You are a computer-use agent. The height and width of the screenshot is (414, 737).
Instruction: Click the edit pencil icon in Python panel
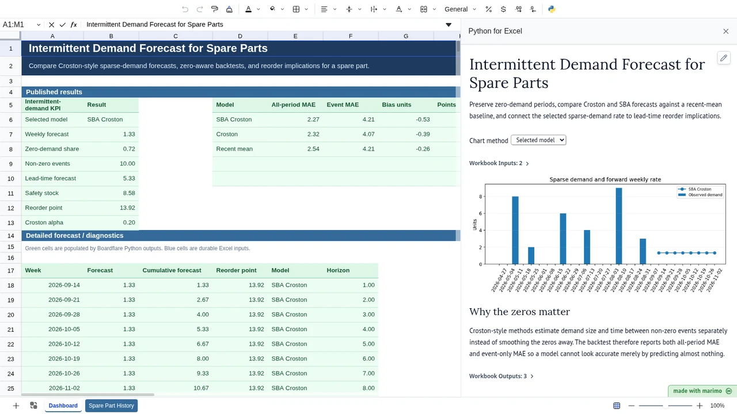click(x=724, y=58)
